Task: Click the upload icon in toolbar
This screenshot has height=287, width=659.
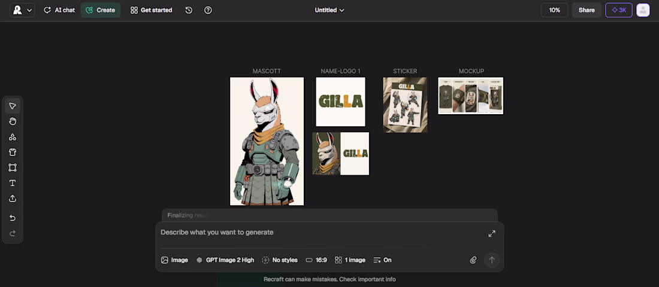Action: [x=13, y=199]
